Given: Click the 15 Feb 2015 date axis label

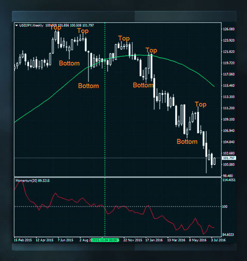Looking at the screenshot, I should tap(23, 240).
